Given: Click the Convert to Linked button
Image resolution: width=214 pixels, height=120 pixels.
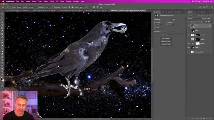Looking at the screenshot, I should 166,42.
